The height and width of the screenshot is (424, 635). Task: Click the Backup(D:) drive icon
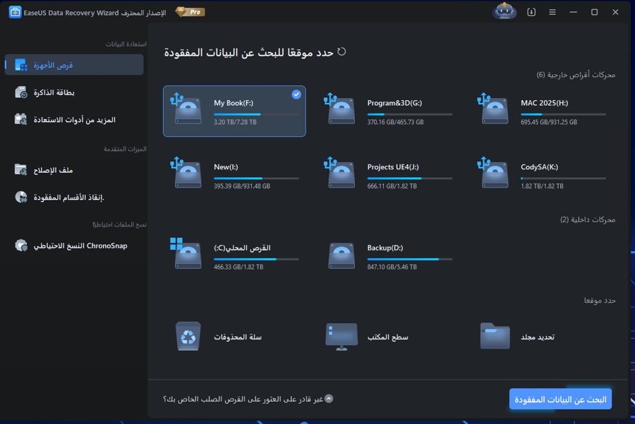coord(341,256)
